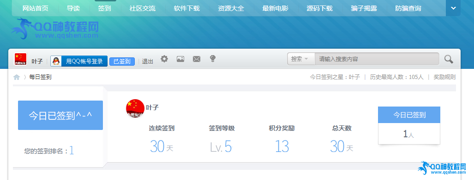The height and width of the screenshot is (180, 474).
Task: Click the 用QQ帐号登录 button
Action: click(79, 61)
